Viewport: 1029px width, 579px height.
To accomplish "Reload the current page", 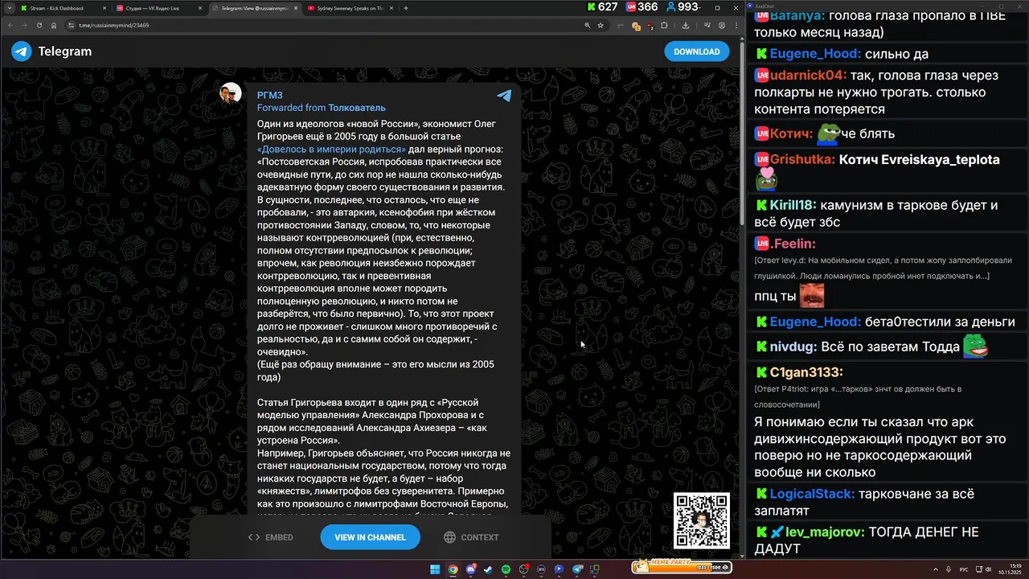I will click(x=39, y=25).
